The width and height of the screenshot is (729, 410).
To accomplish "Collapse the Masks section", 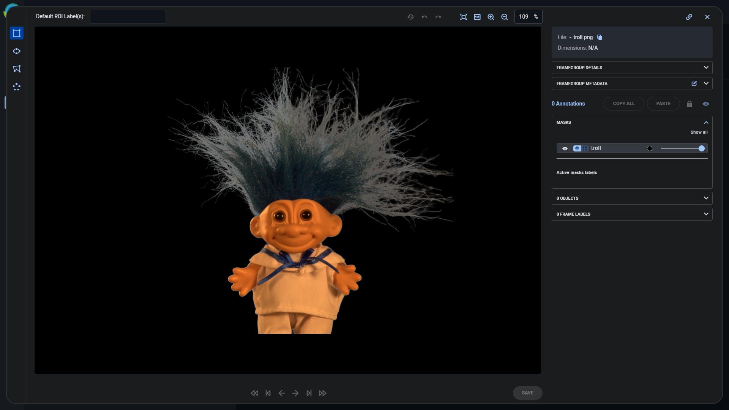I will click(x=706, y=122).
